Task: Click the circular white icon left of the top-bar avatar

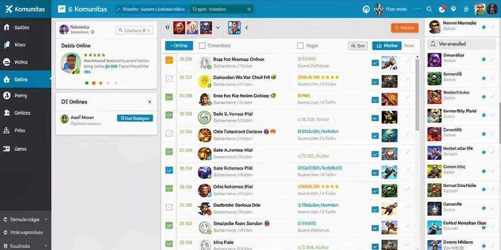Action: pyautogui.click(x=366, y=9)
